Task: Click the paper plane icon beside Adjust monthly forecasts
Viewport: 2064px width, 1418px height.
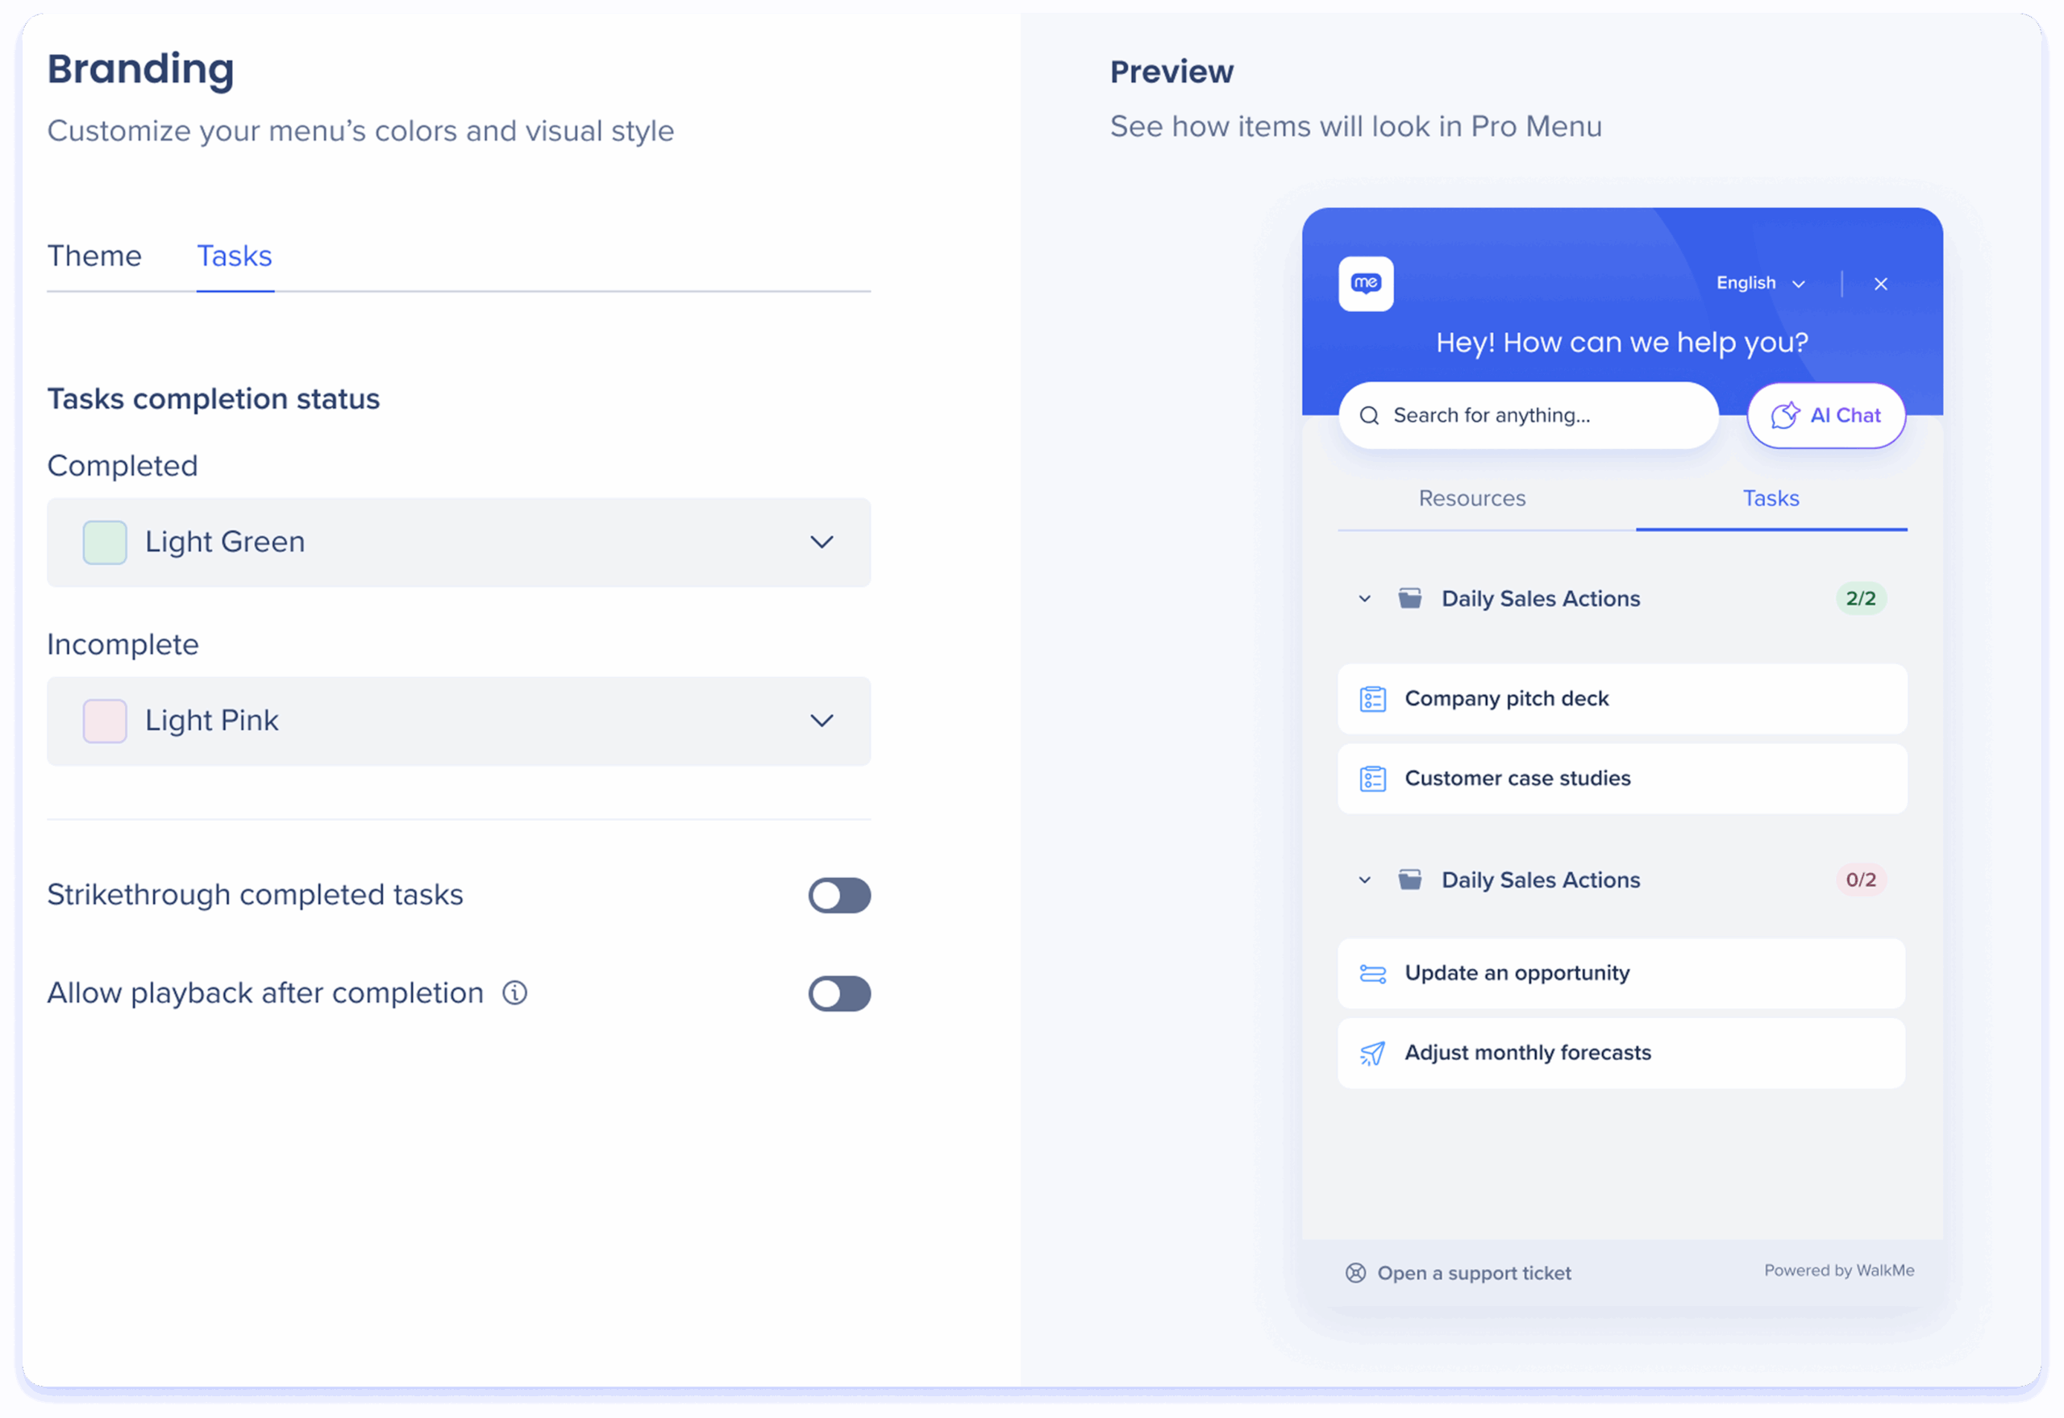Action: click(1373, 1054)
